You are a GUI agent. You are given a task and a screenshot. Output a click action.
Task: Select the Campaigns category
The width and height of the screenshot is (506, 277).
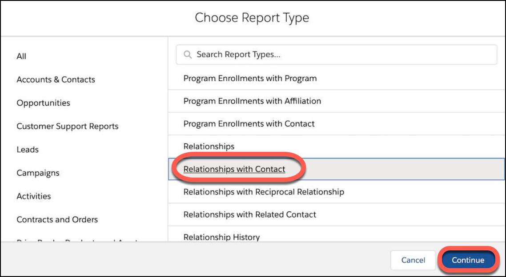pyautogui.click(x=38, y=173)
